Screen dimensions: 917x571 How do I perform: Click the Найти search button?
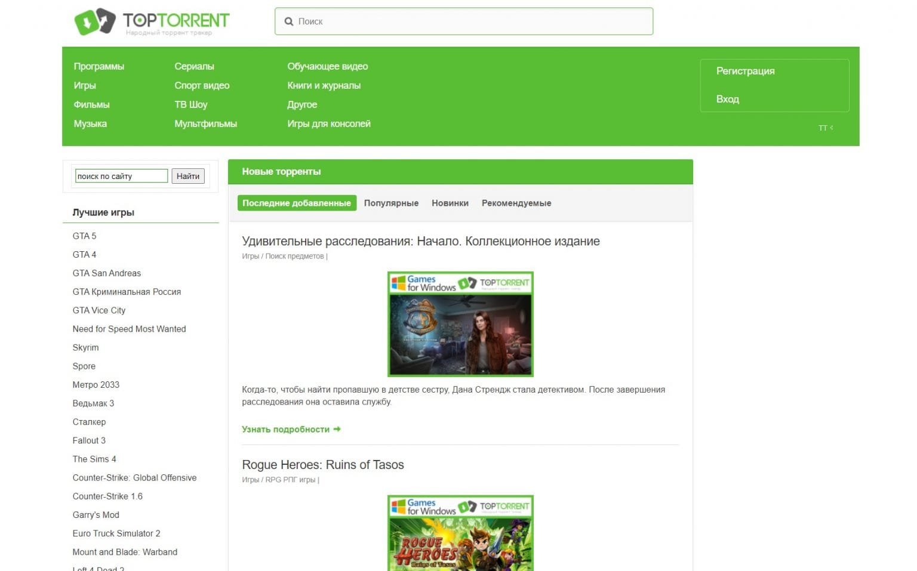pos(188,176)
